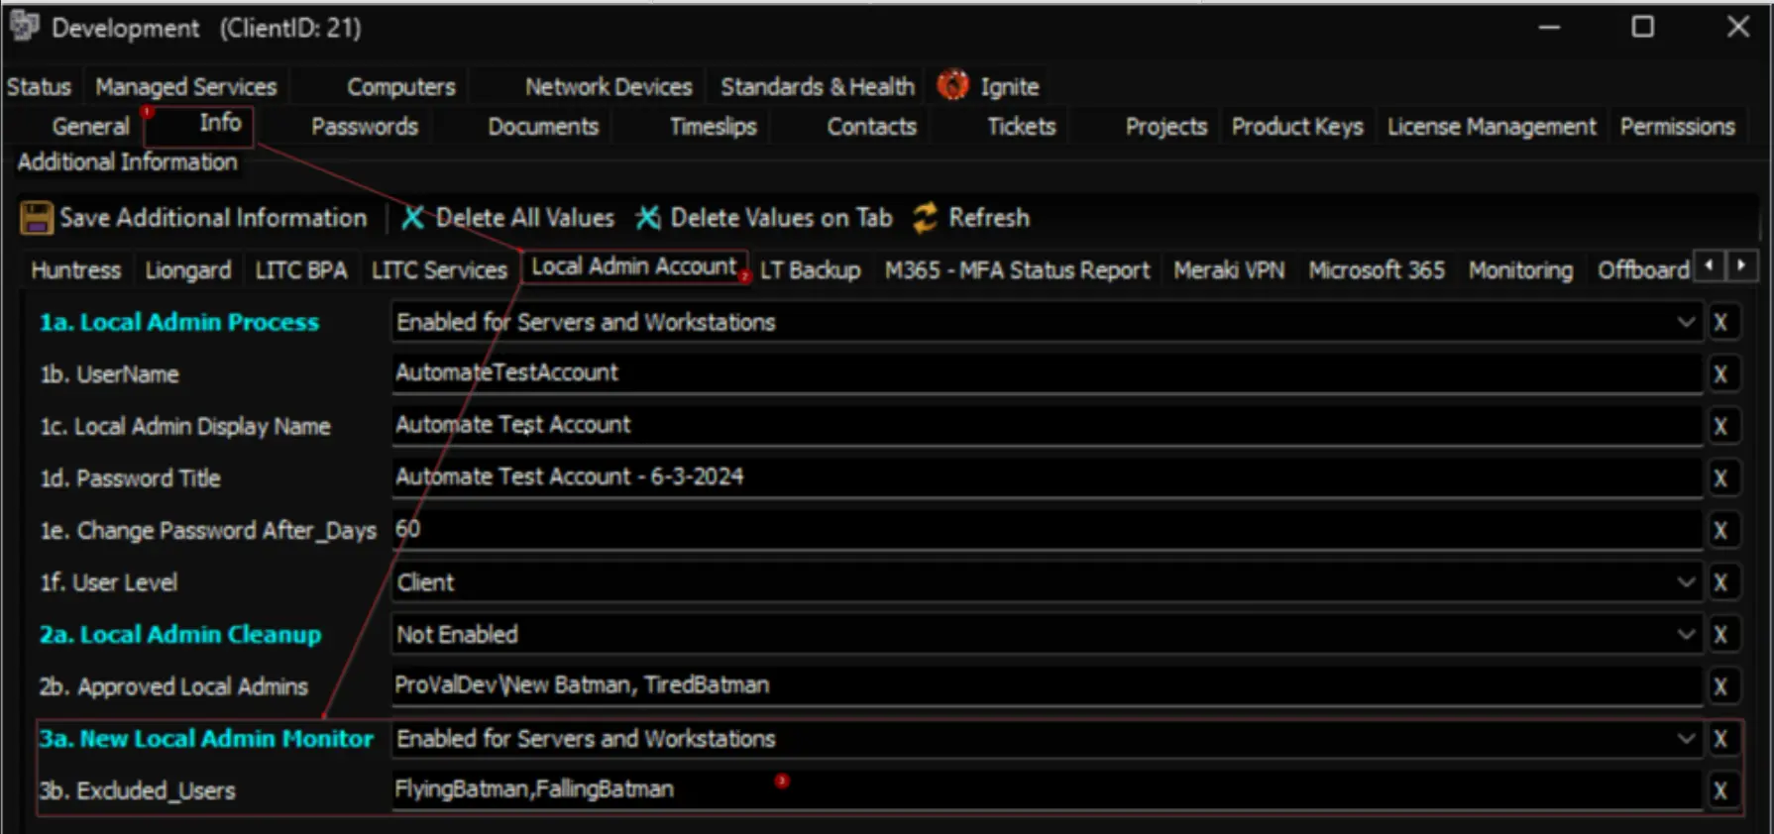This screenshot has width=1774, height=834.
Task: Click the Refresh arrows icon
Action: pos(925,218)
